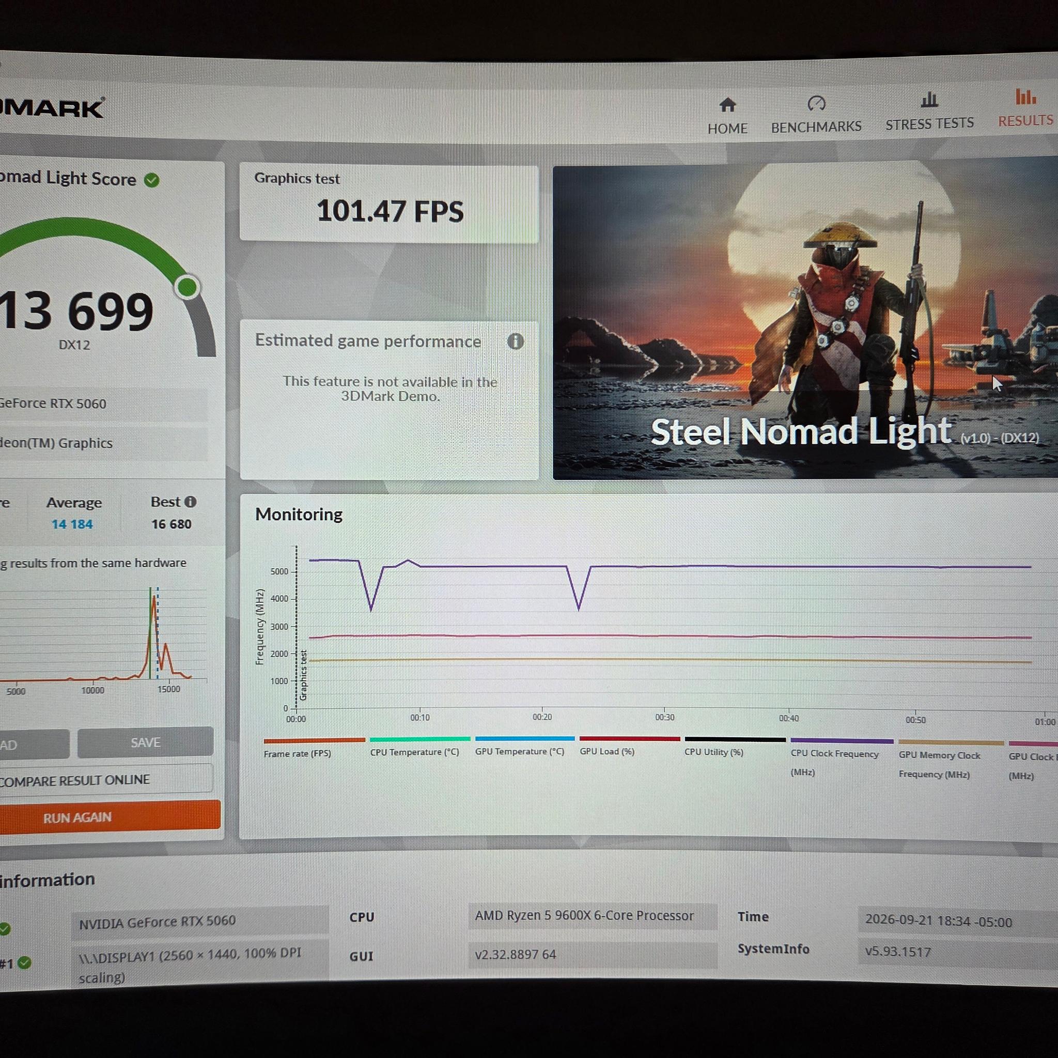Open the info icon for Estimated game performance
Image resolution: width=1058 pixels, height=1058 pixels.
[x=515, y=341]
